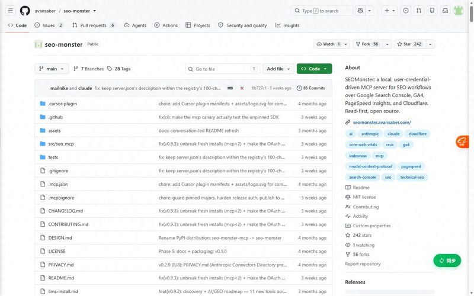
Task: Switch to Security and quality tab
Action: (242, 25)
